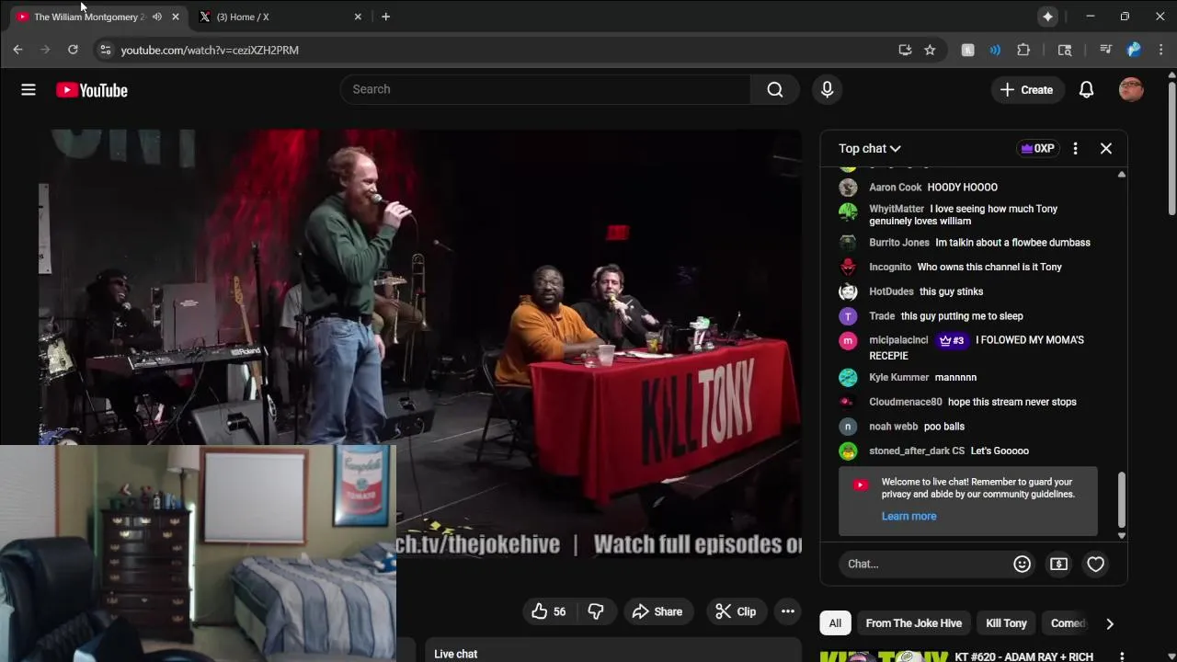This screenshot has height=662, width=1177.
Task: Bookmark this page with the star
Action: [930, 50]
